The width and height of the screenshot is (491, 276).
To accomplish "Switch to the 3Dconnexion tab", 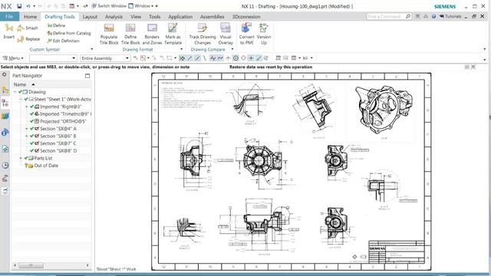I will click(x=246, y=17).
